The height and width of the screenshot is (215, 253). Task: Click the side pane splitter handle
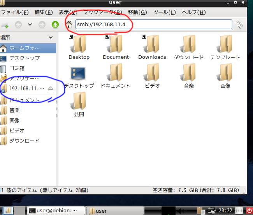pyautogui.click(x=57, y=109)
